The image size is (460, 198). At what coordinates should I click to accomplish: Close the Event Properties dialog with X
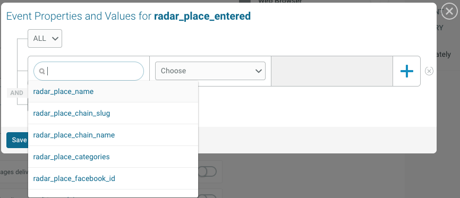[449, 12]
